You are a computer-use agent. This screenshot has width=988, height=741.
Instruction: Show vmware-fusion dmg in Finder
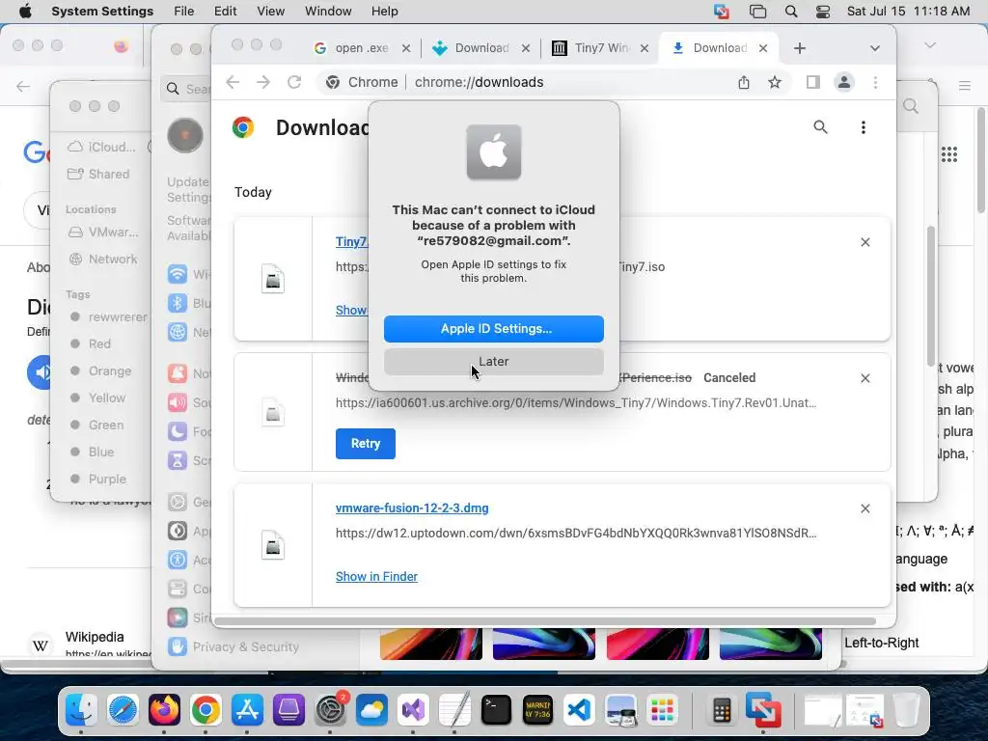376,577
